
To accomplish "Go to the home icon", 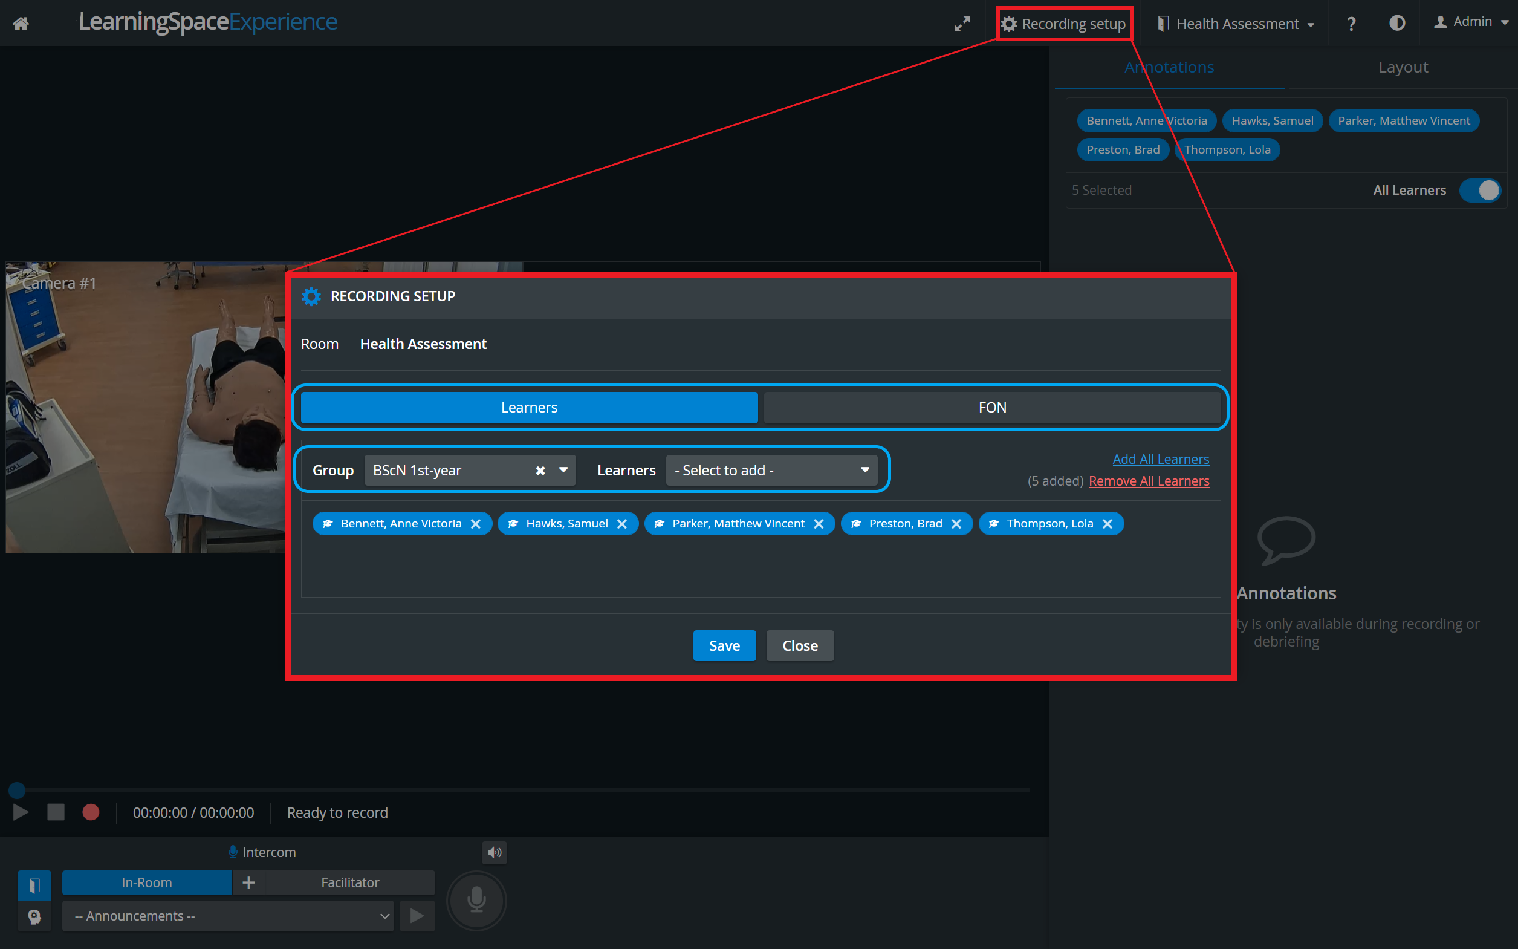I will [x=21, y=24].
